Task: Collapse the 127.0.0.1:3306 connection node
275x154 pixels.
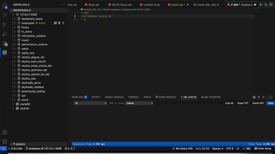Action: click(x=13, y=15)
